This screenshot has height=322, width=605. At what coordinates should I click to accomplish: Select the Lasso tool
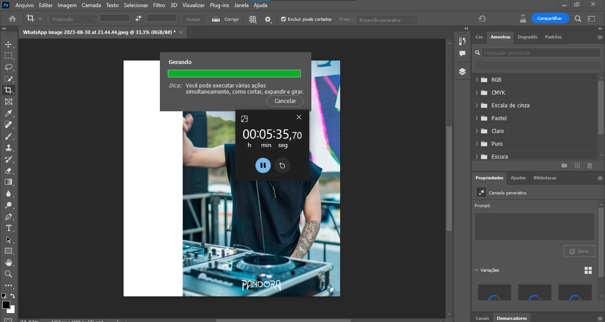coord(8,68)
